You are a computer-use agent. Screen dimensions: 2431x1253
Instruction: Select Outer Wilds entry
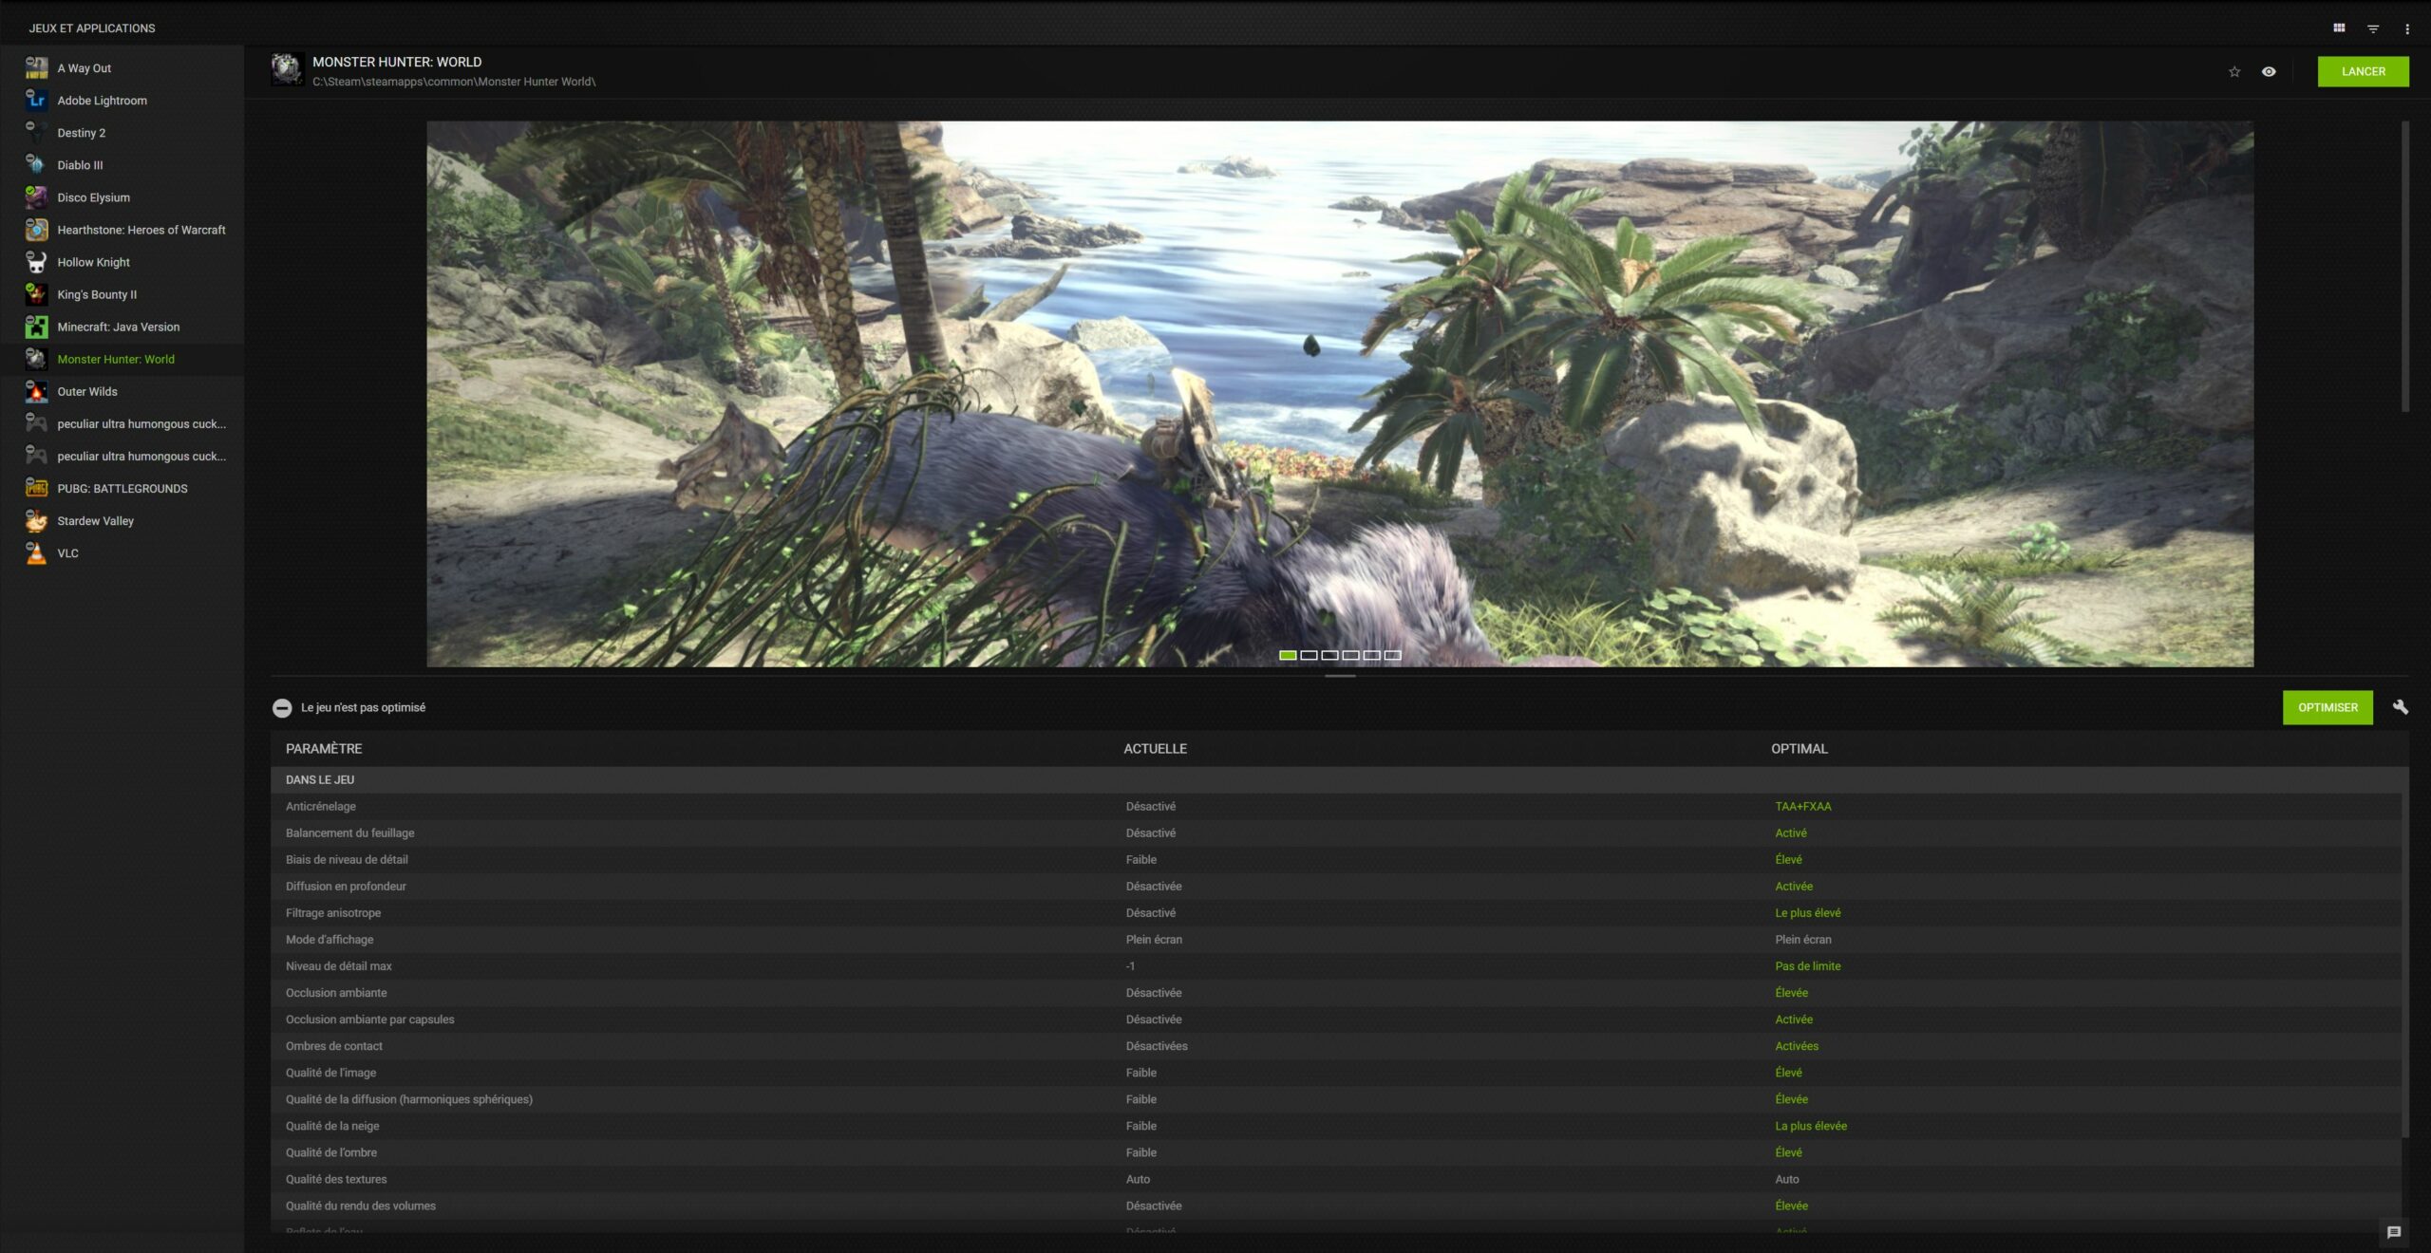coord(122,391)
